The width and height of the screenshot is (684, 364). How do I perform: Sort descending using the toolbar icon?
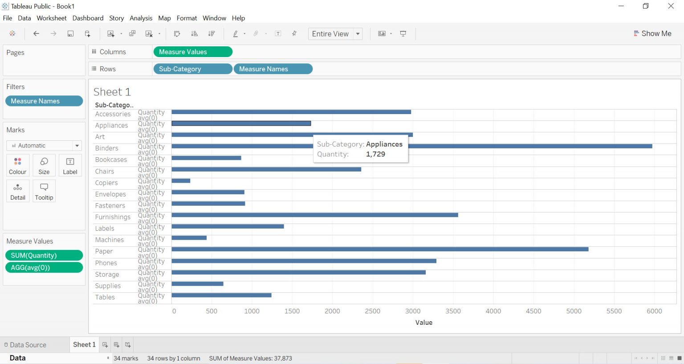pyautogui.click(x=212, y=33)
